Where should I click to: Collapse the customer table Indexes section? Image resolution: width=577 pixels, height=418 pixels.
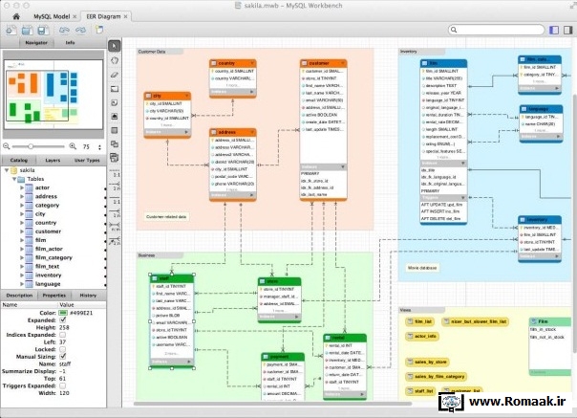point(343,167)
